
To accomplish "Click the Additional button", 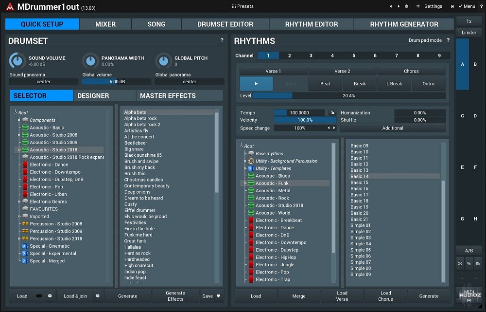I will (x=393, y=128).
